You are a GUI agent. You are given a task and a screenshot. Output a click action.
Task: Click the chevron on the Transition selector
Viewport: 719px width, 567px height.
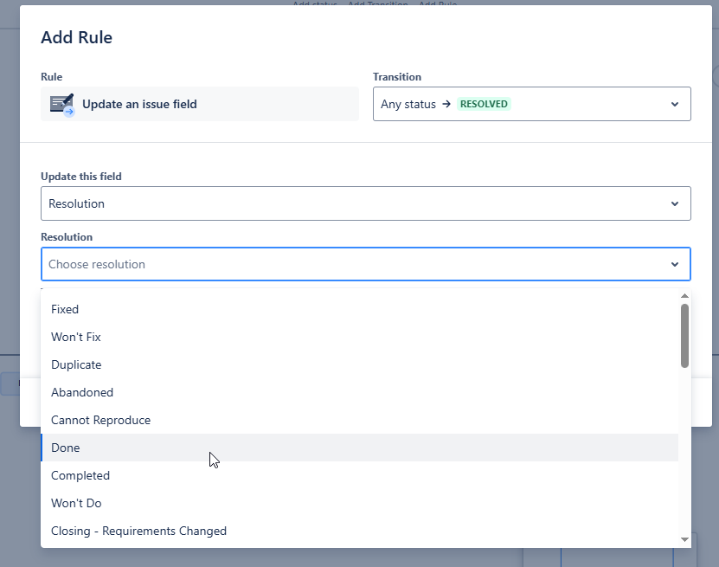(x=675, y=103)
